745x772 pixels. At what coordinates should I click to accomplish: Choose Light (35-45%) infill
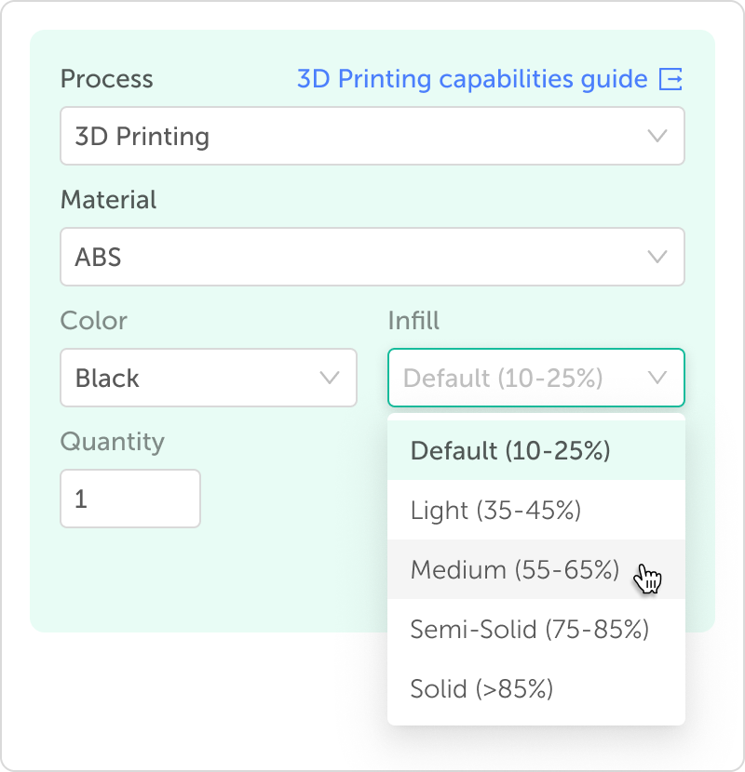495,511
